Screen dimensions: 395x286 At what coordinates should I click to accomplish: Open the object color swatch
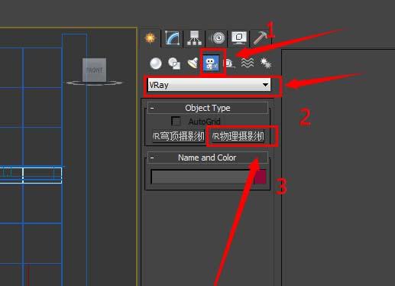(260, 177)
